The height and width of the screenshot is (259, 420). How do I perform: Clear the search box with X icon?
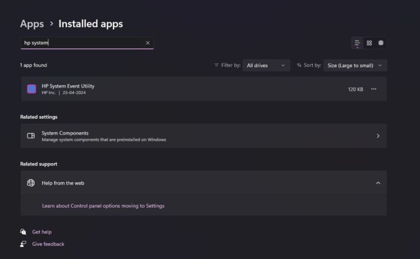148,43
